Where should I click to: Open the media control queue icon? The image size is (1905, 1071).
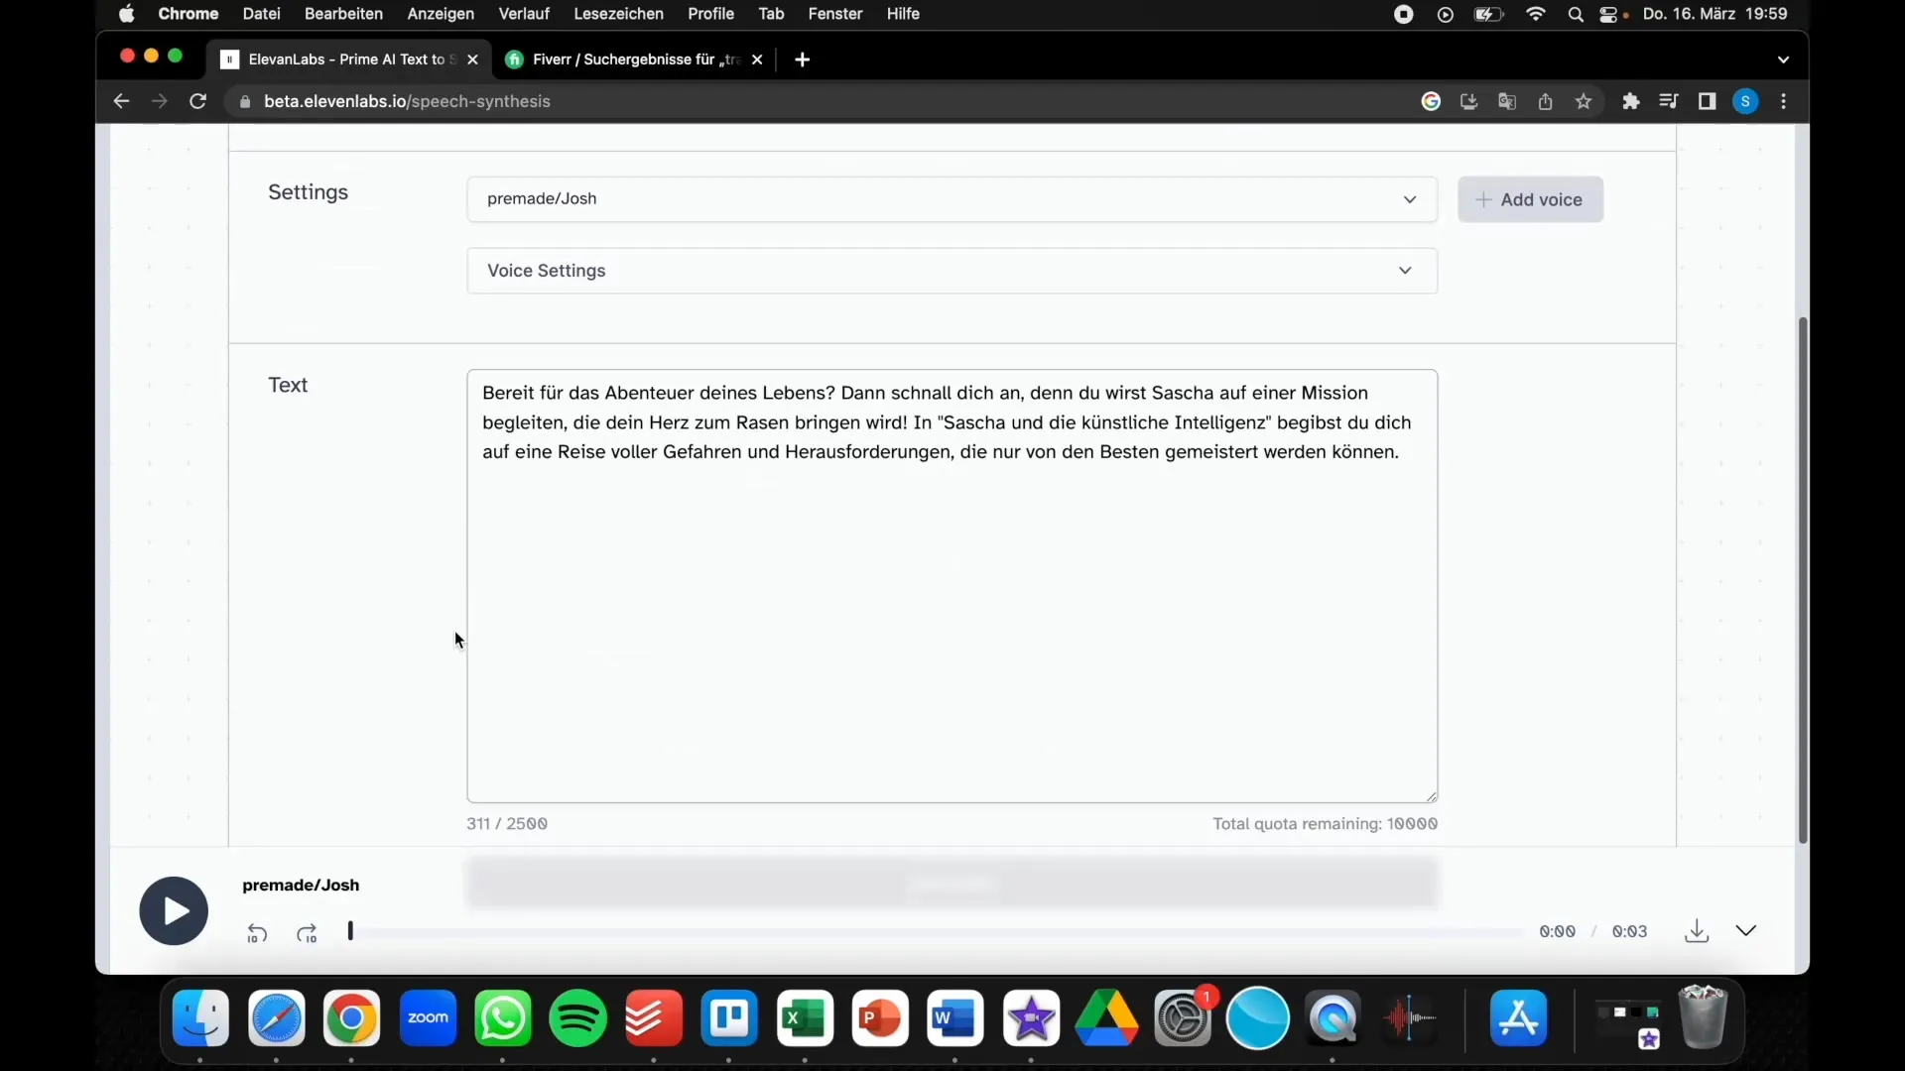tap(1668, 101)
